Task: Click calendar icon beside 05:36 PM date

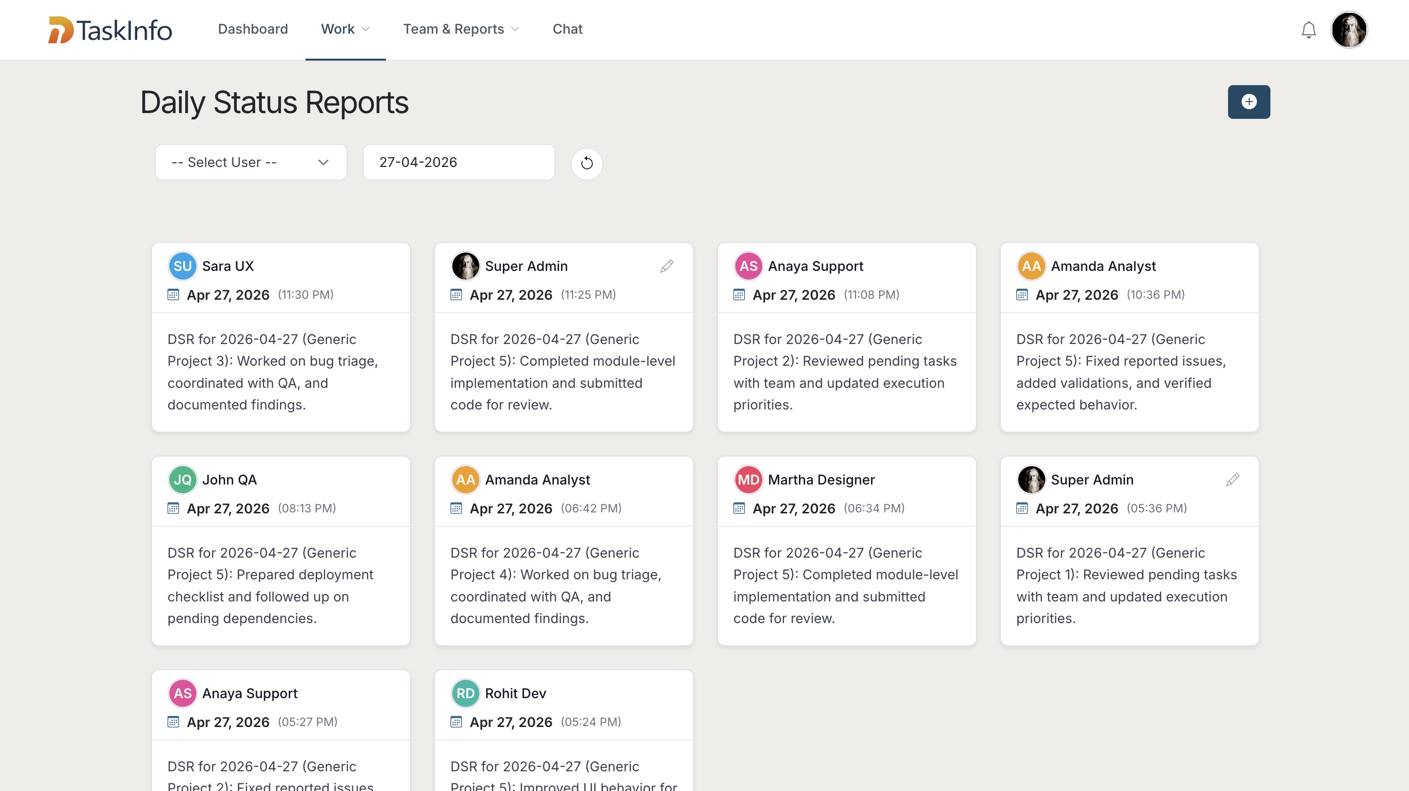Action: coord(1022,508)
